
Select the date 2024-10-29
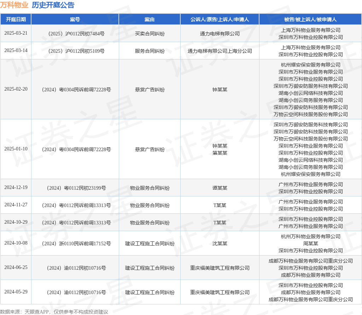pos(16,222)
